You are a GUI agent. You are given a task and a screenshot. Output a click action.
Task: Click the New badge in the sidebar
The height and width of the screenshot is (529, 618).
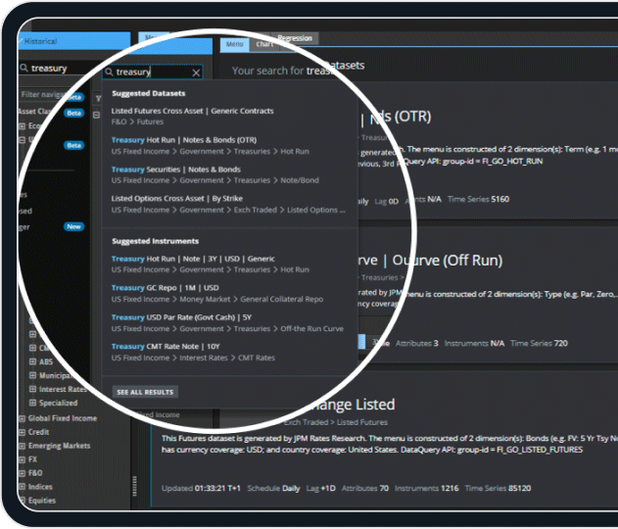[x=73, y=226]
